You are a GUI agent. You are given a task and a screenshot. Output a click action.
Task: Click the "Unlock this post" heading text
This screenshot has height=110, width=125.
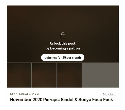(x=63, y=43)
